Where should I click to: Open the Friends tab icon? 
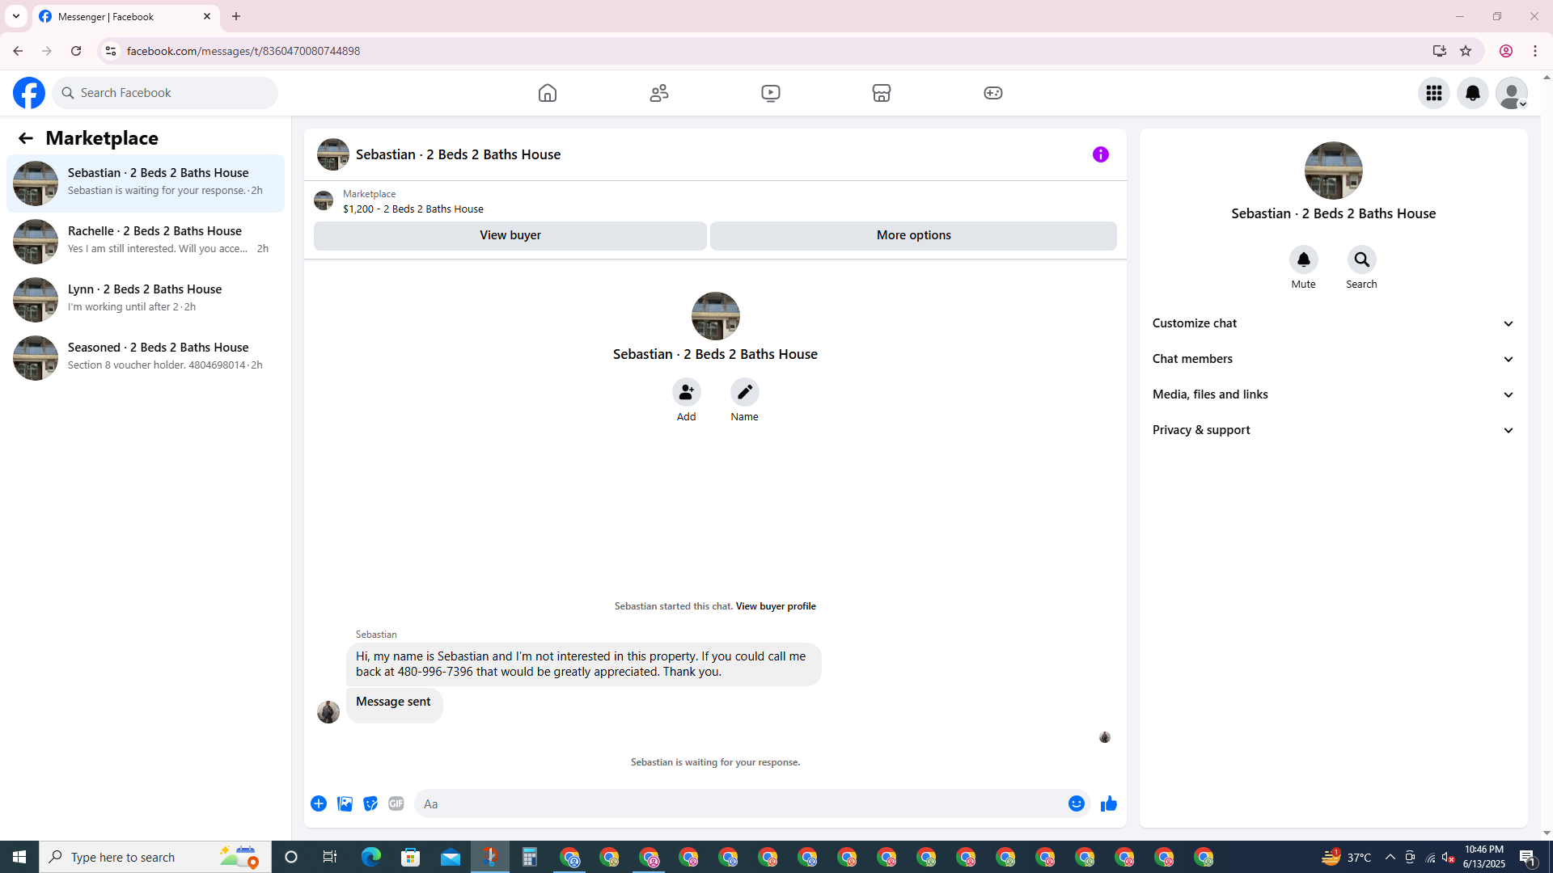tap(659, 93)
